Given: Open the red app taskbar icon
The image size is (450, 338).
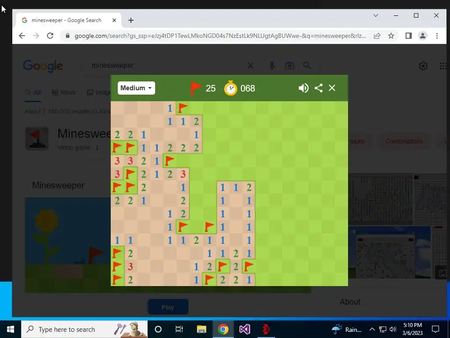Looking at the screenshot, I should [x=266, y=329].
